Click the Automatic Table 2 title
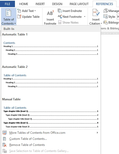119x154 pixels. point(15,67)
